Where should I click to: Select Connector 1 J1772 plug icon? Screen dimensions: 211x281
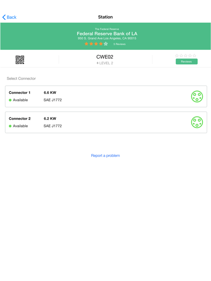[x=197, y=97]
